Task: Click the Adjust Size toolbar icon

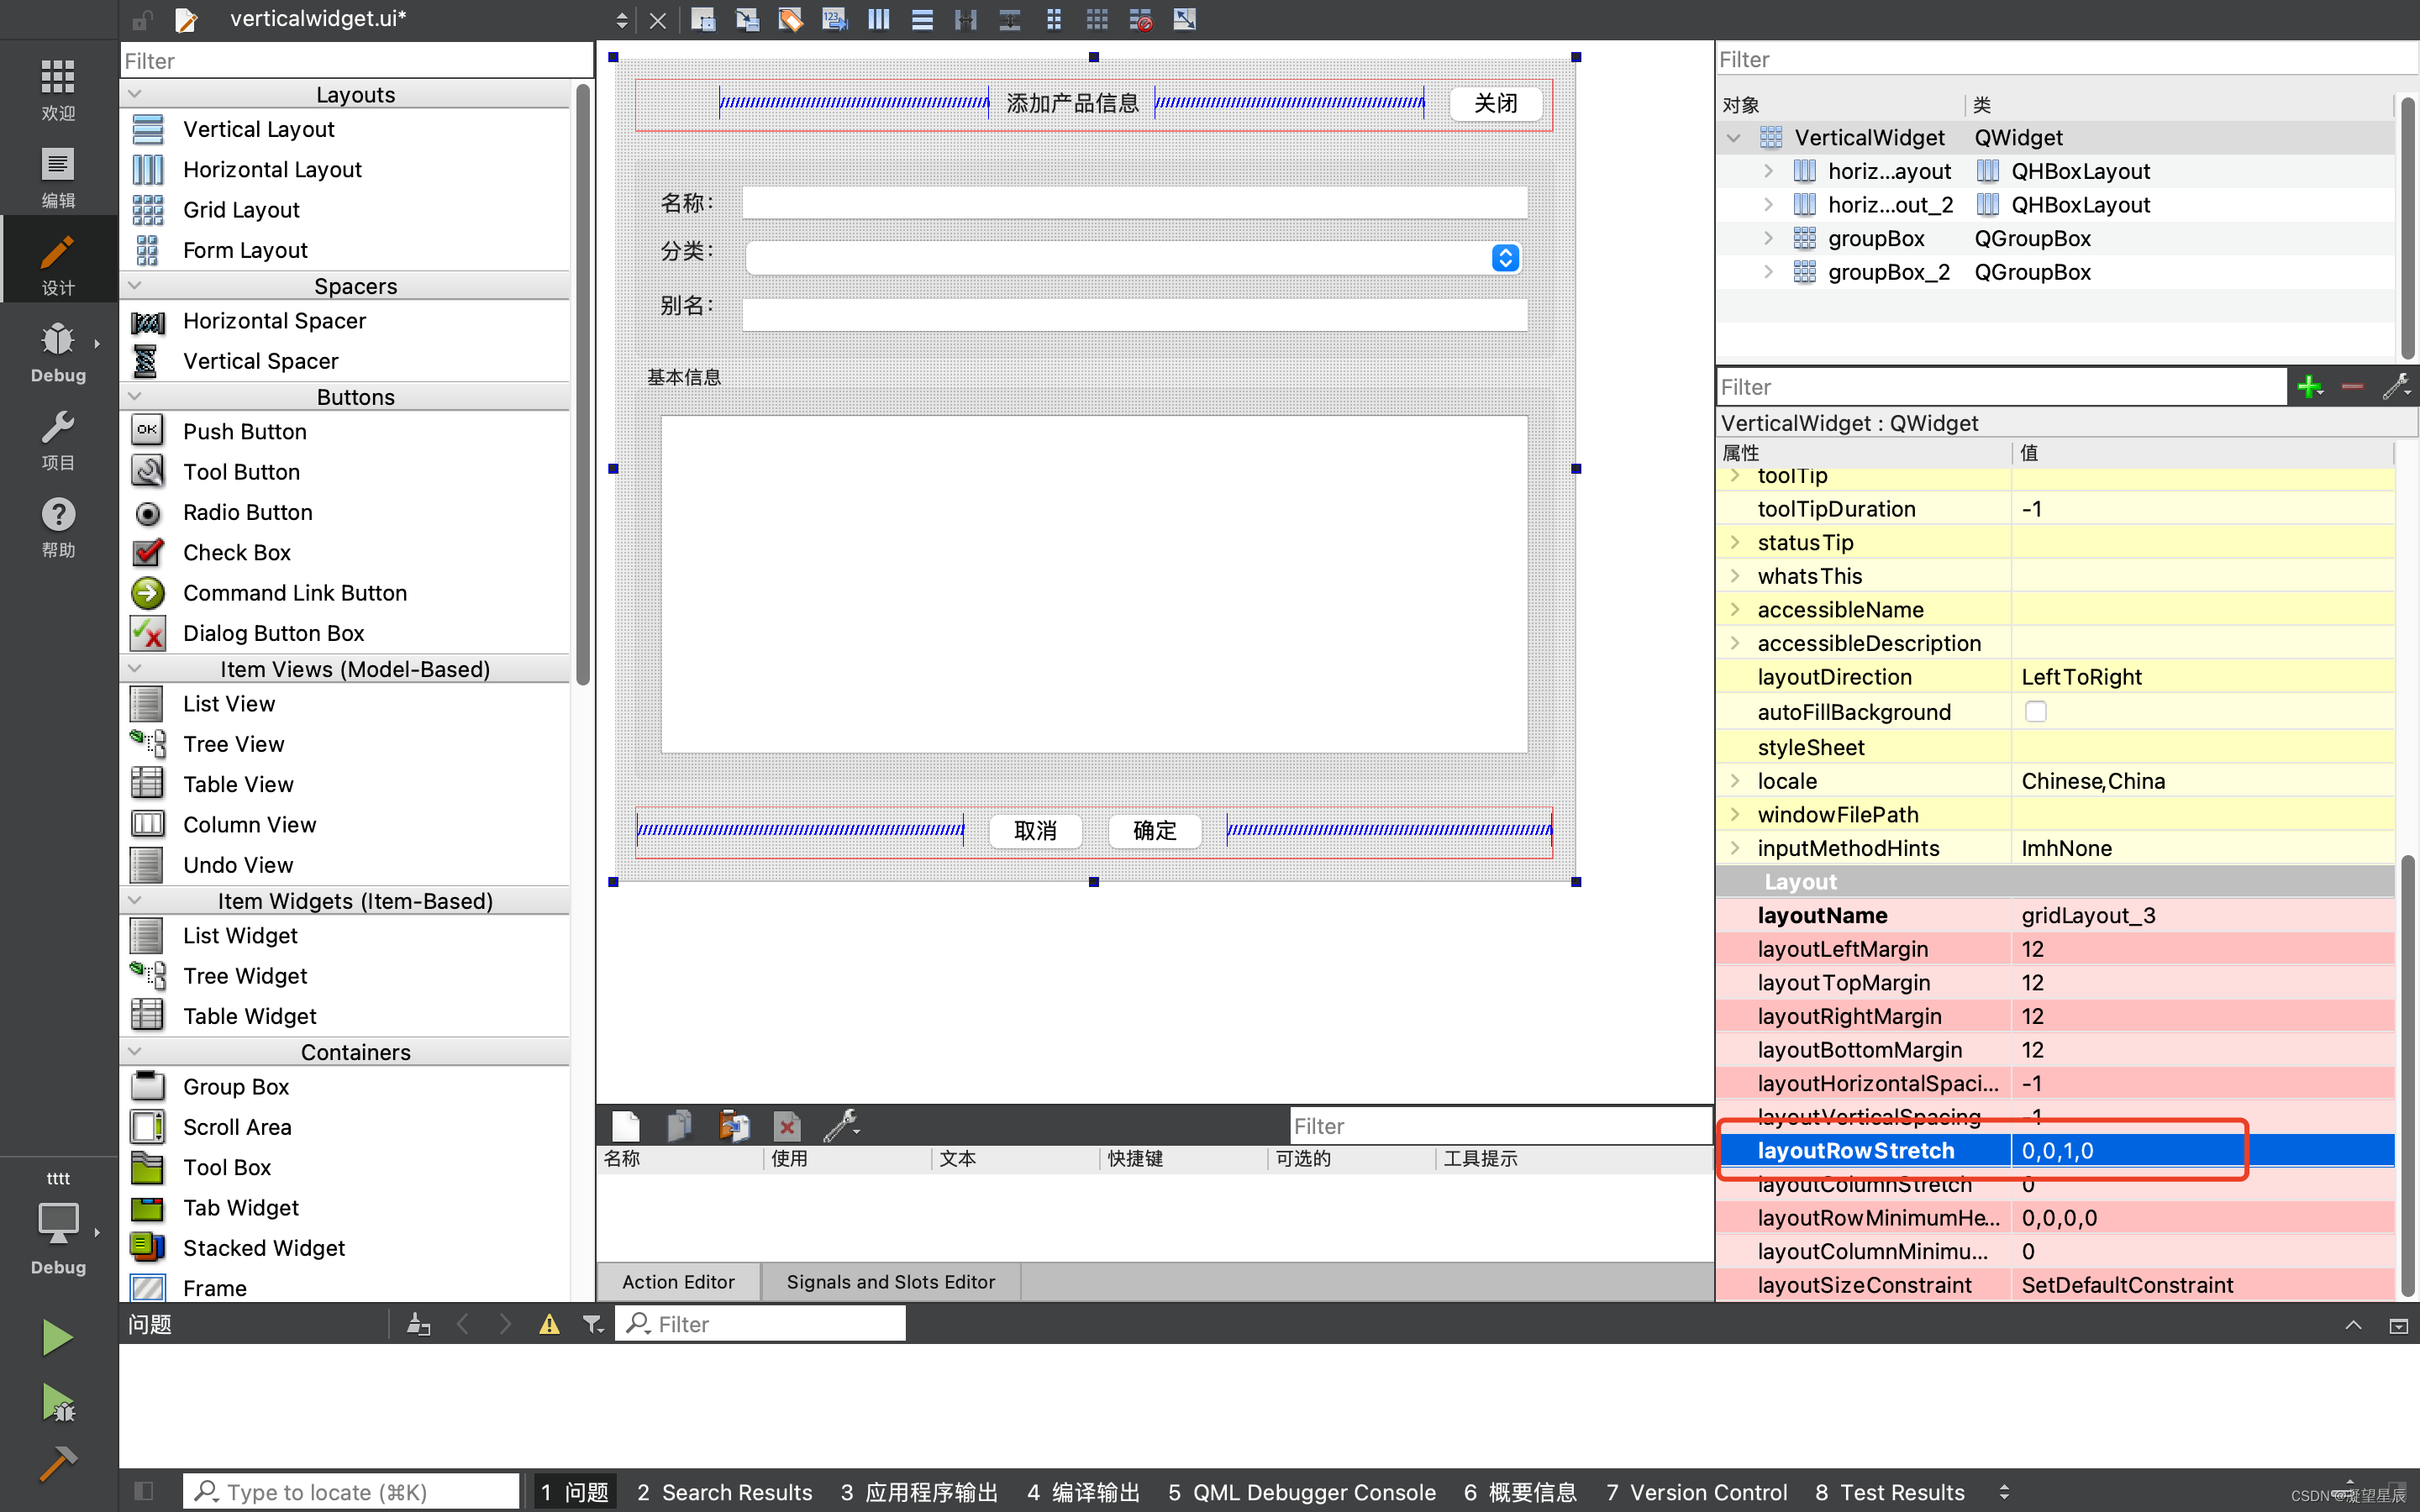Action: click(1184, 19)
